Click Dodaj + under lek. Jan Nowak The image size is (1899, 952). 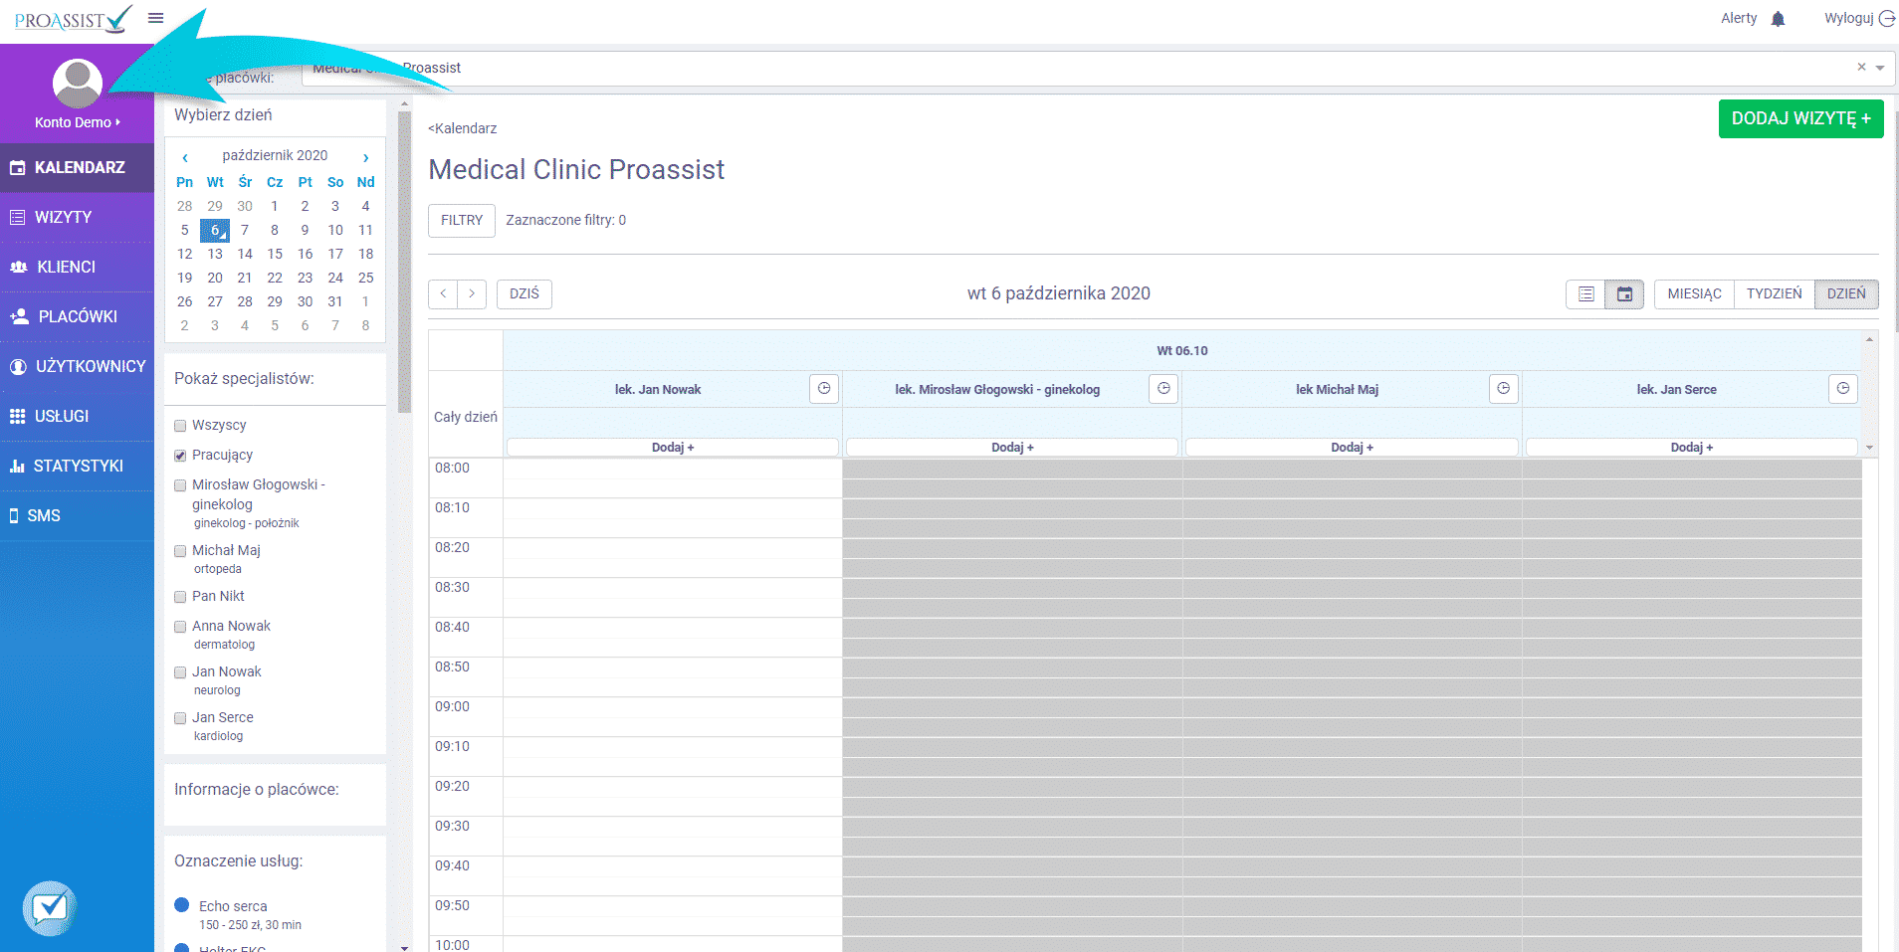click(x=673, y=448)
